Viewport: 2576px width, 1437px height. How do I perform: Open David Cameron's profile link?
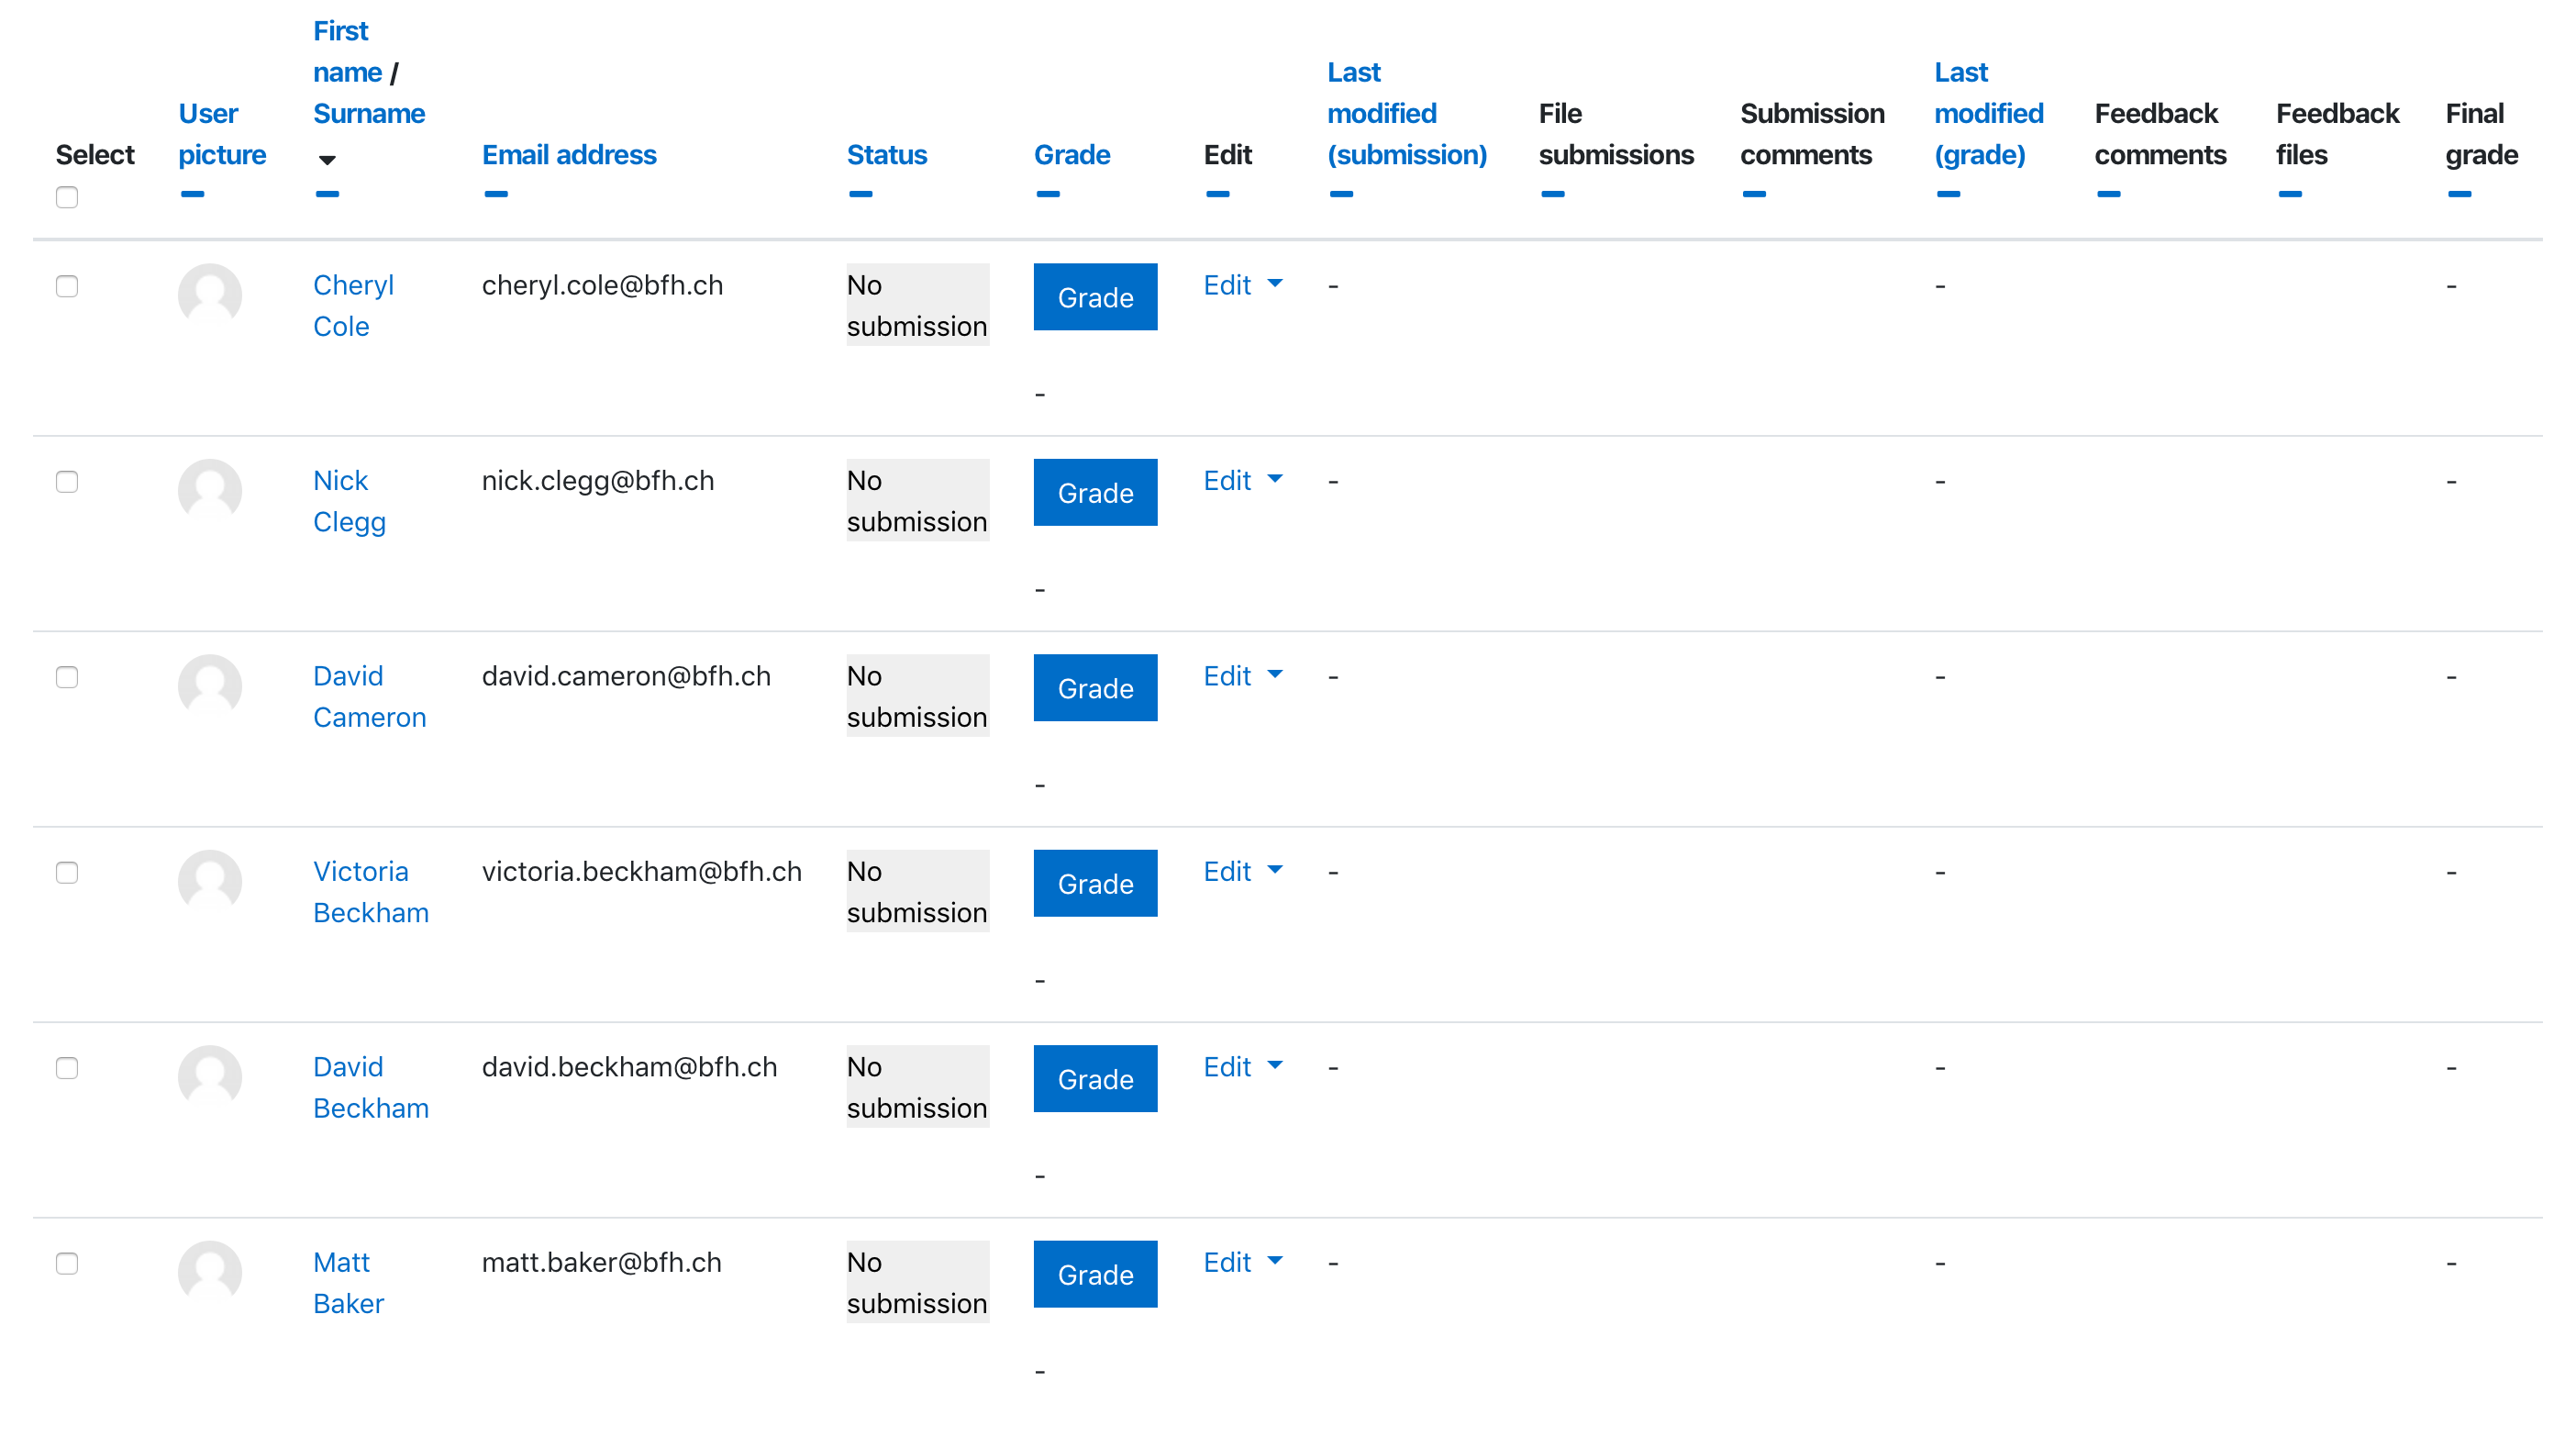pos(369,697)
